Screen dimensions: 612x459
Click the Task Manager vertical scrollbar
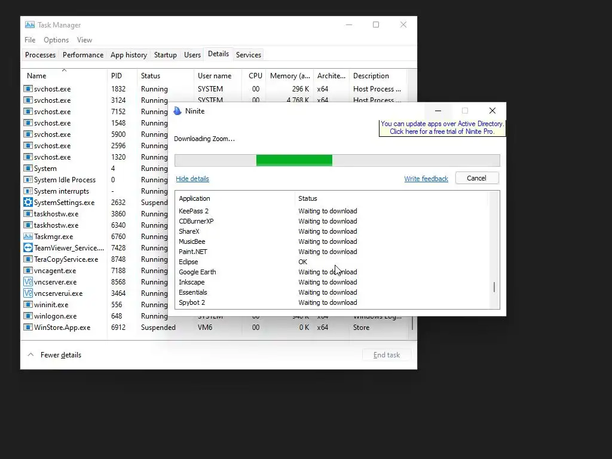click(x=412, y=323)
